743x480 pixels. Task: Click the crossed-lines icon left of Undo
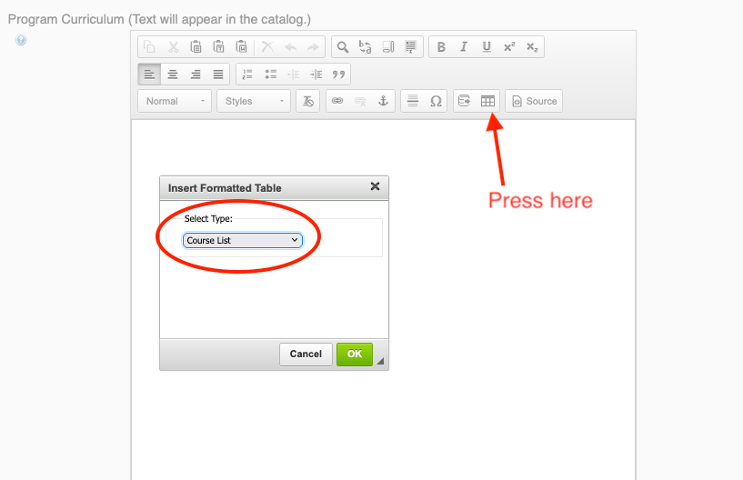(267, 47)
